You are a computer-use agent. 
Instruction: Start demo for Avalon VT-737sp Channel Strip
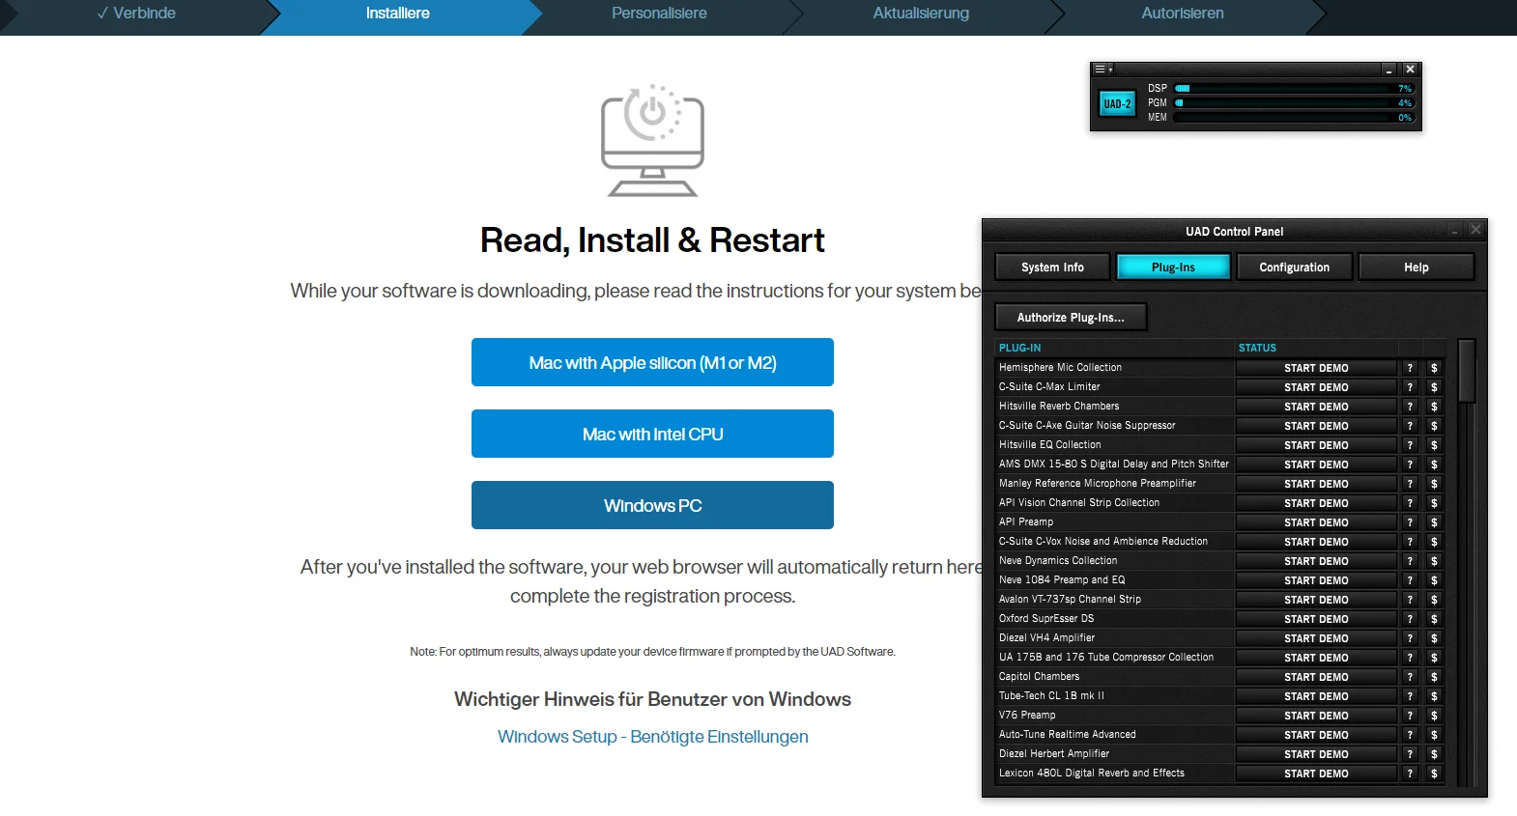[x=1316, y=600]
